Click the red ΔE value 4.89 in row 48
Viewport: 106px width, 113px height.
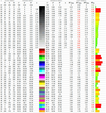coord(93,105)
